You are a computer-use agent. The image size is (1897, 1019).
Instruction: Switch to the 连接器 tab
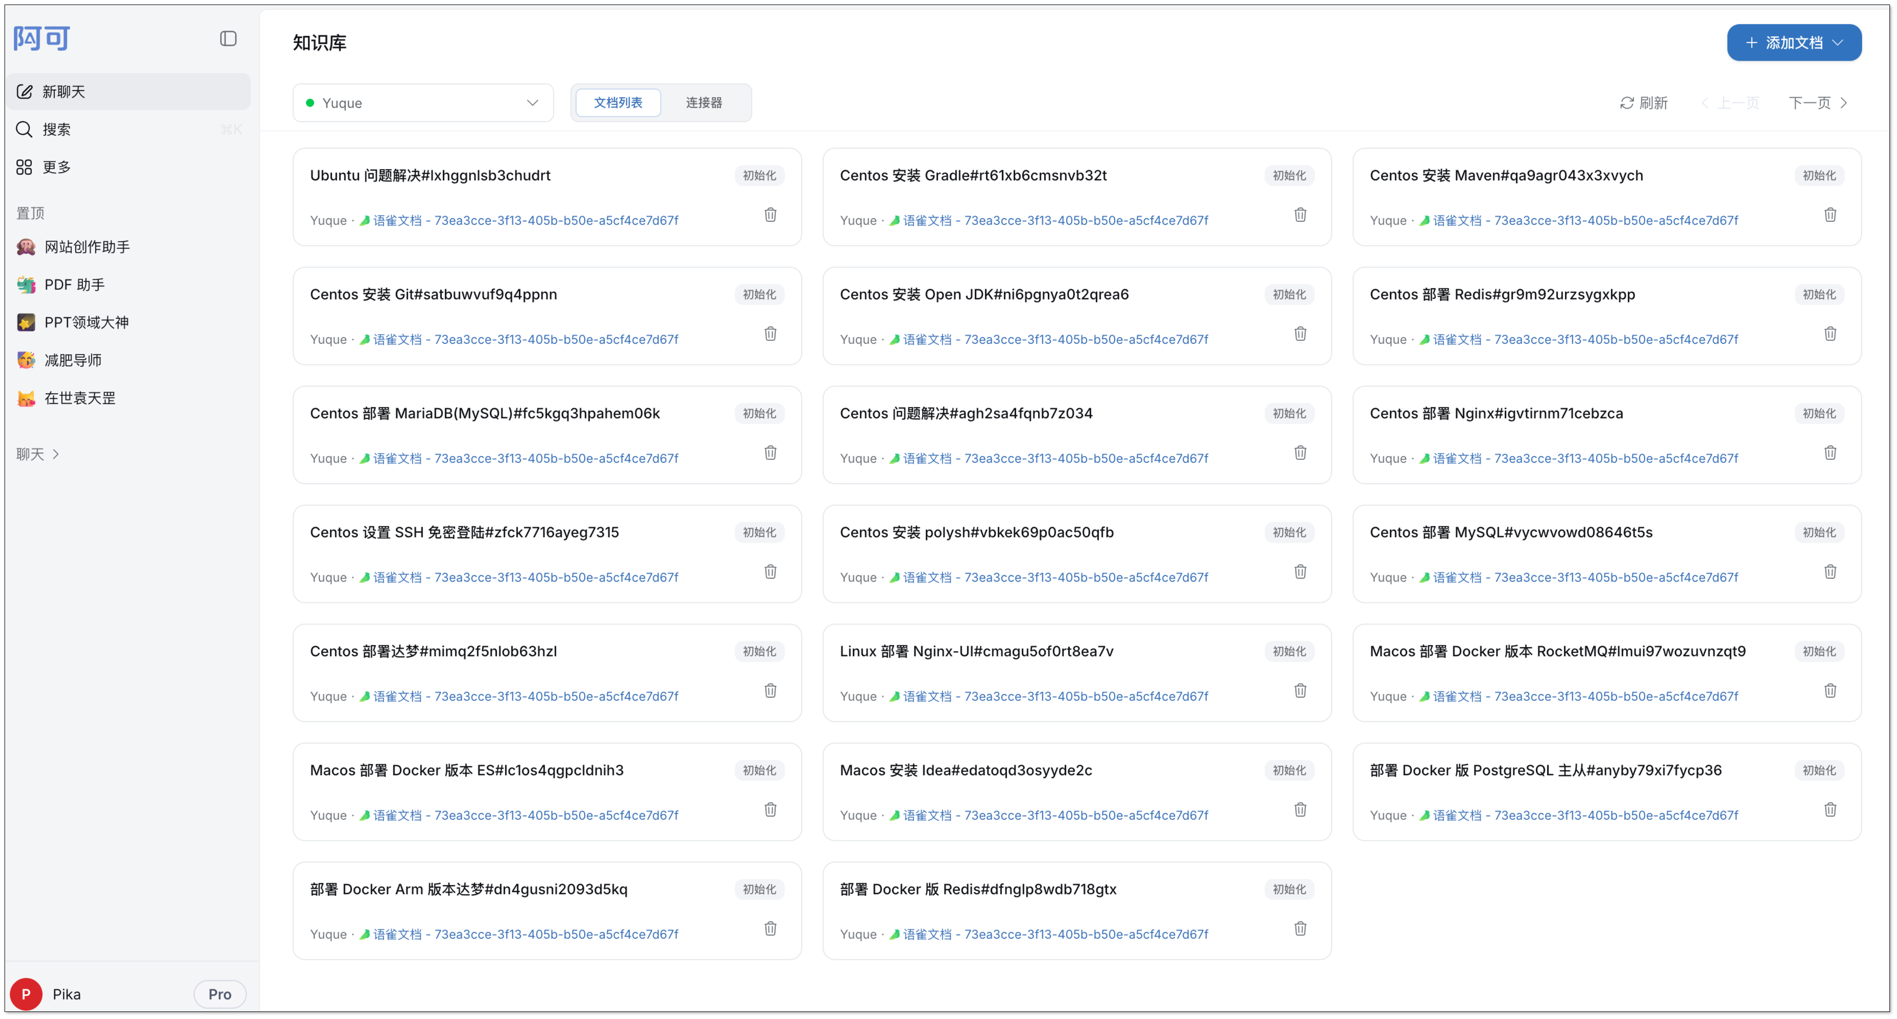pos(704,102)
